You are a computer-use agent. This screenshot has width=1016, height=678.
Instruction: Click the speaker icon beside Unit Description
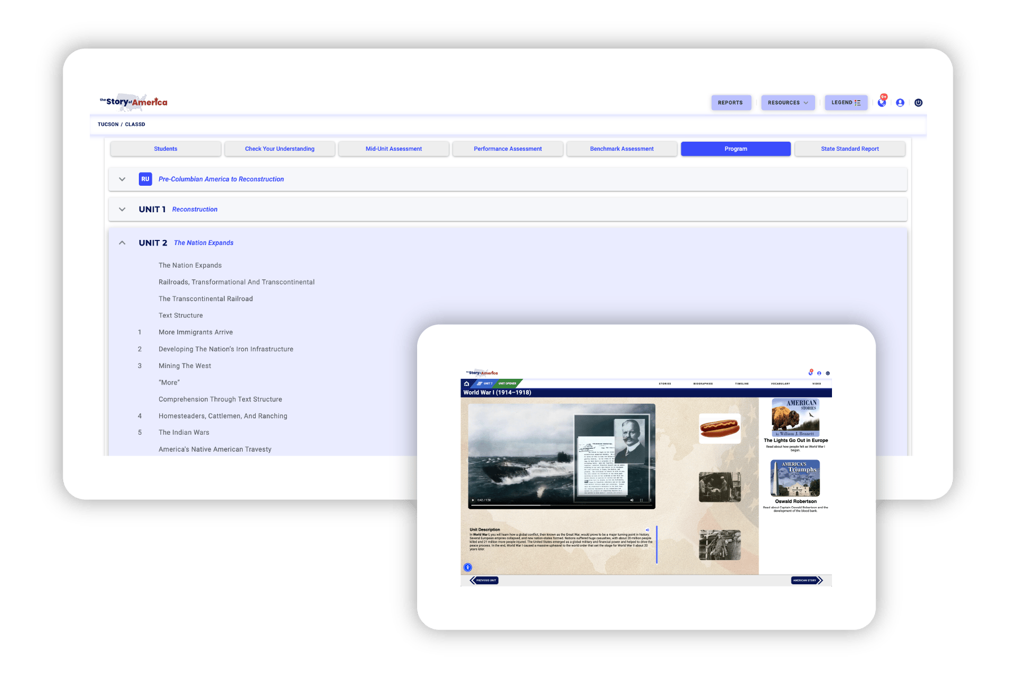coord(648,530)
